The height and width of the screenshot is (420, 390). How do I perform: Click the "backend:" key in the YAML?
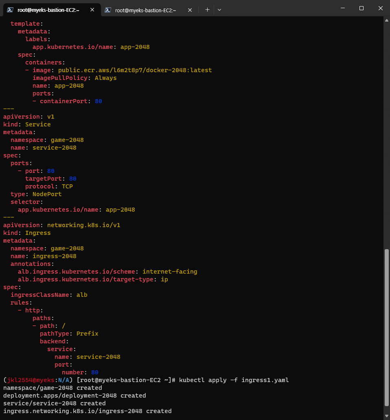tap(54, 342)
